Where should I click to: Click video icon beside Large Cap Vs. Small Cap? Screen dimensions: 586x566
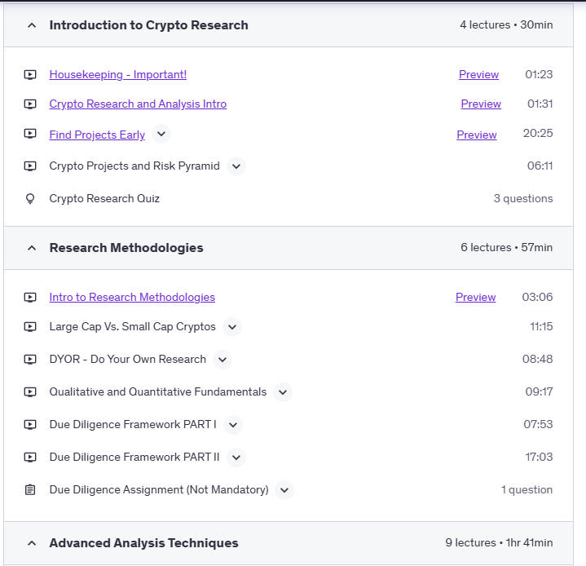(x=30, y=327)
